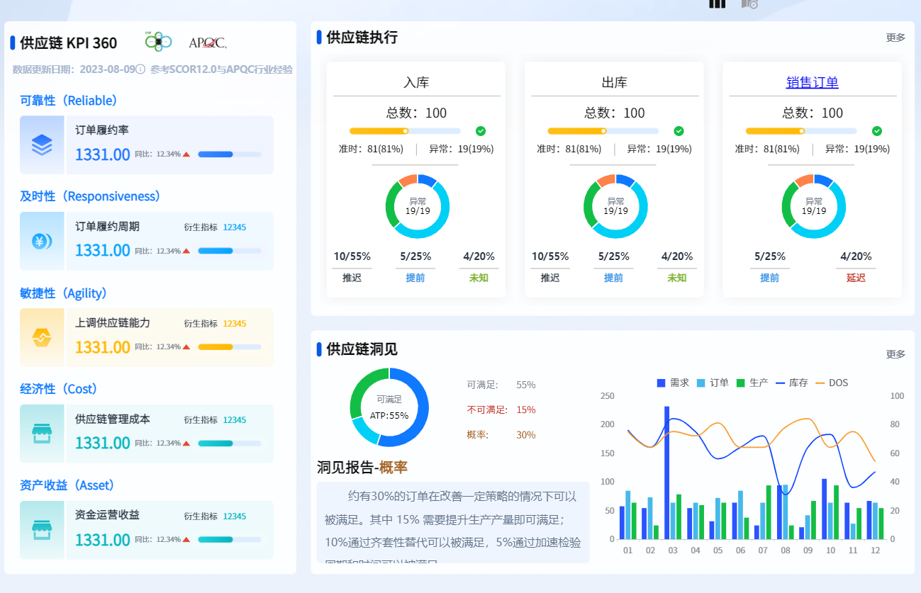Click the APQC logo
The width and height of the screenshot is (921, 593).
coord(208,43)
